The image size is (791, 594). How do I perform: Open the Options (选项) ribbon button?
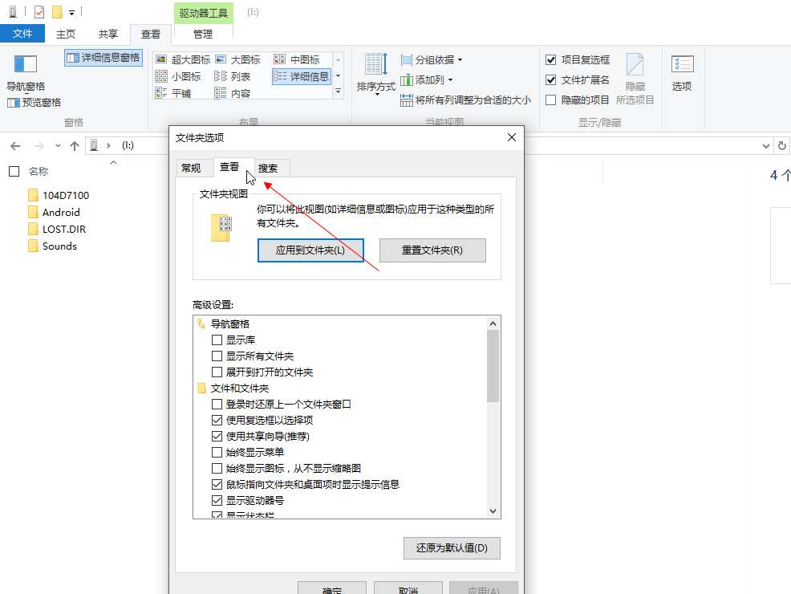click(682, 74)
